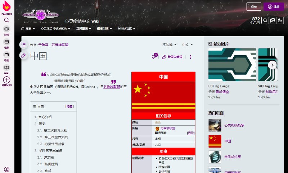This screenshot has width=288, height=173.
Task: Expand the 探索 navigation dropdown
Action: (28, 29)
